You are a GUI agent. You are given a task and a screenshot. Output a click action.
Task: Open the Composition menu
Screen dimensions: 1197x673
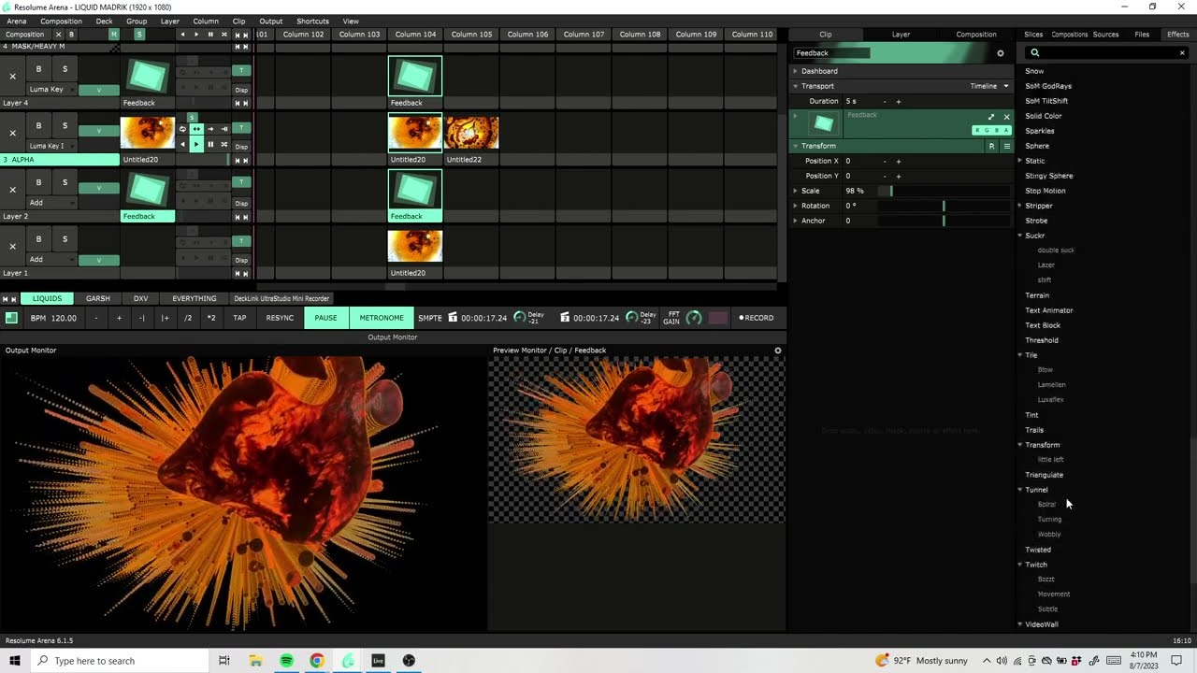(x=61, y=21)
